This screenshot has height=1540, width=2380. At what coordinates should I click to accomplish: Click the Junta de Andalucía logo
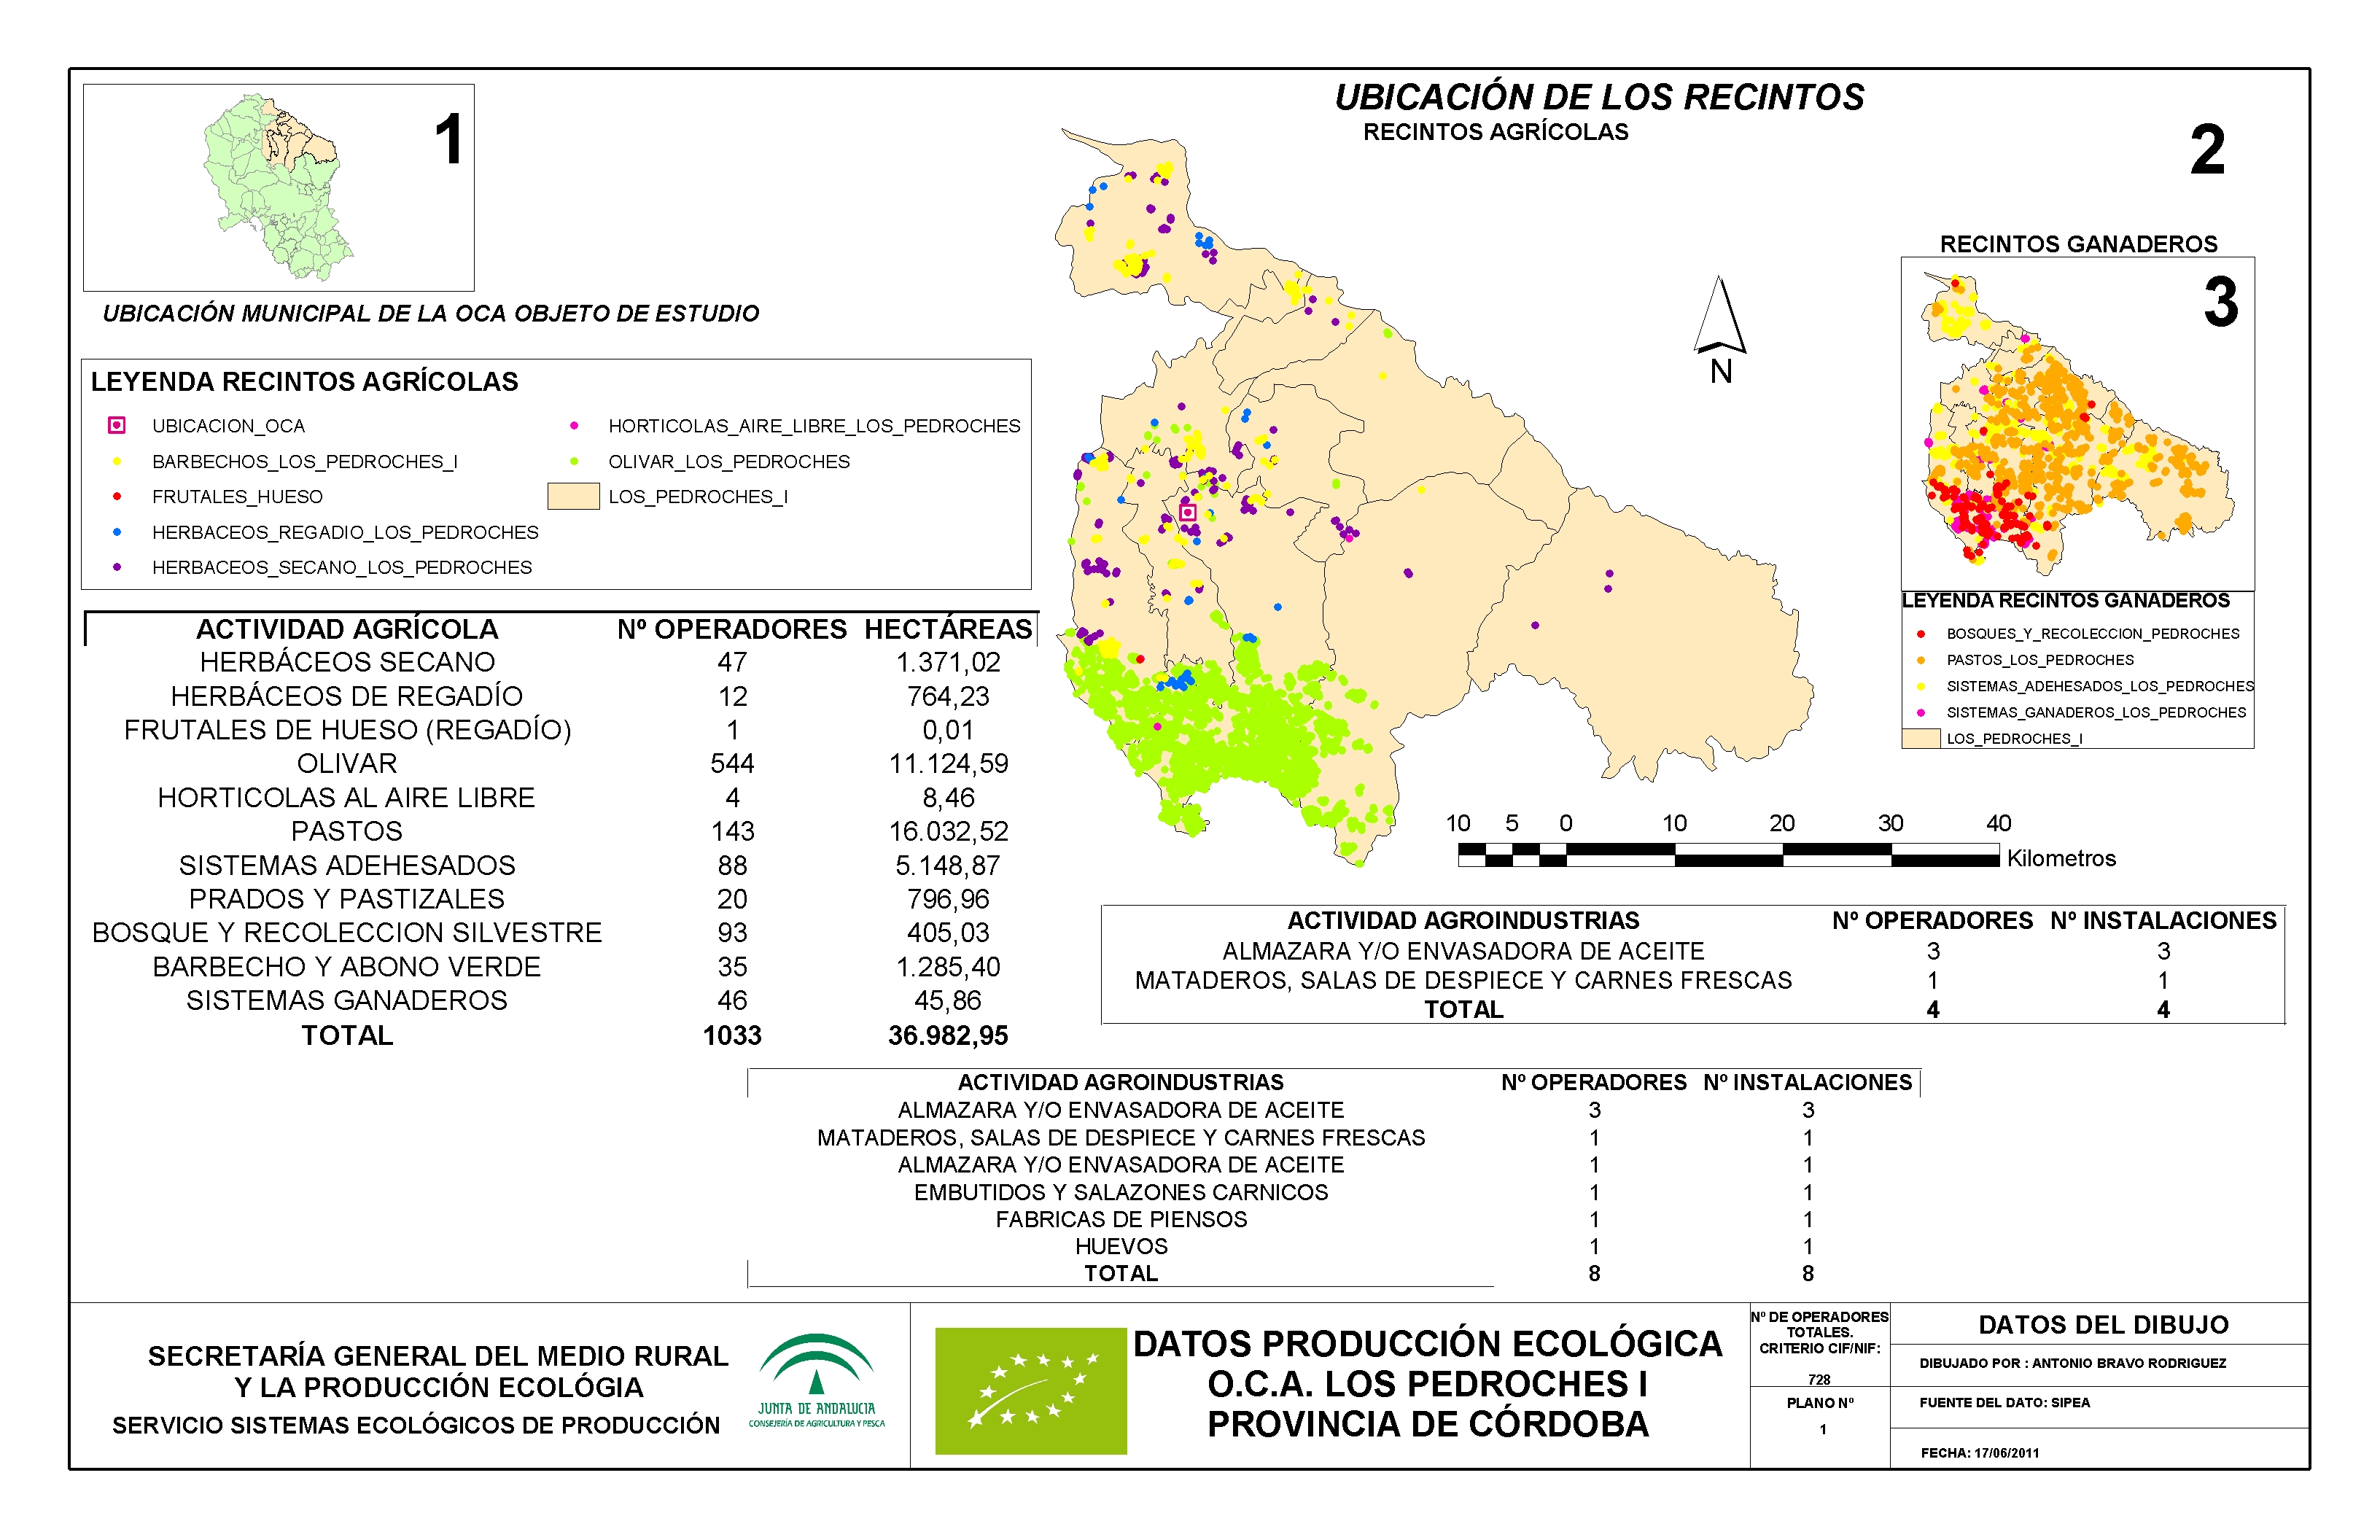coord(816,1380)
